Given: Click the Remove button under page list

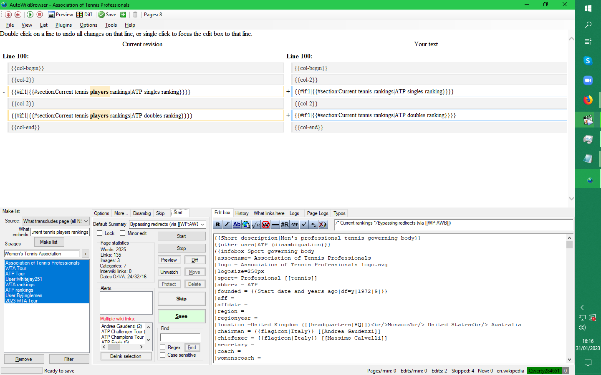Looking at the screenshot, I should click(23, 359).
